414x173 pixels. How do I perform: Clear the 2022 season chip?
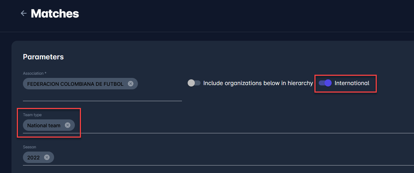[47, 157]
